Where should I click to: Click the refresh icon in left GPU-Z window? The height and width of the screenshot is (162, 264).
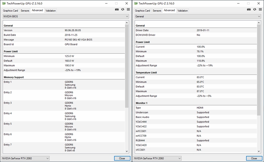tap(123, 9)
